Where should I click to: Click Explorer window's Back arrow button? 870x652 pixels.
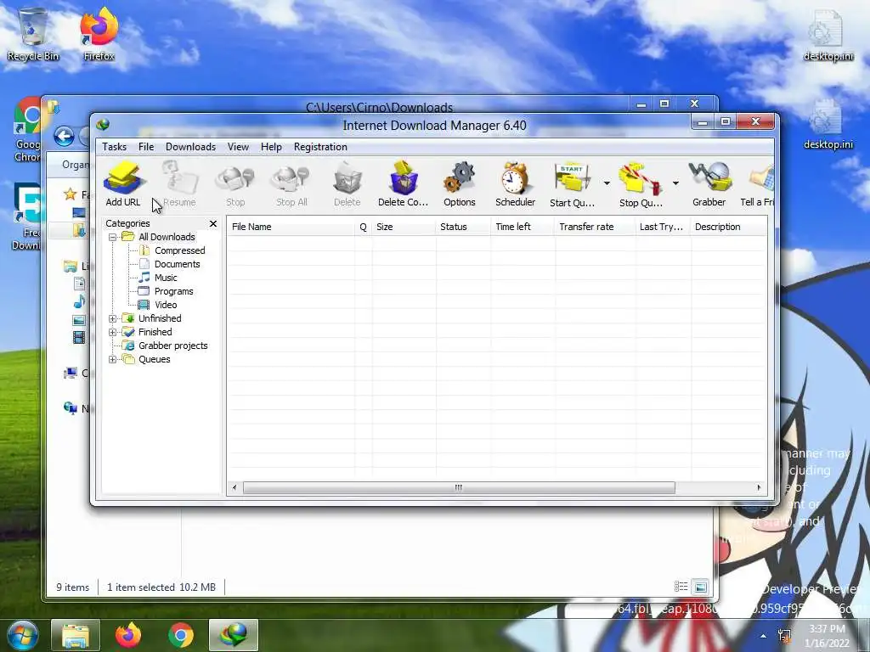[65, 136]
